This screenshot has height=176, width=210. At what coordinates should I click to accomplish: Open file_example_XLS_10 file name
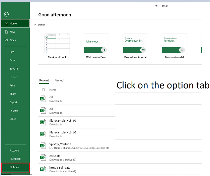pyautogui.click(x=63, y=121)
